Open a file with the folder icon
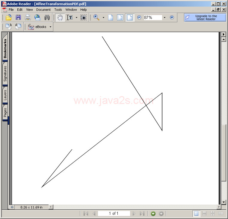Screen dimensions: 228x219 9,17
